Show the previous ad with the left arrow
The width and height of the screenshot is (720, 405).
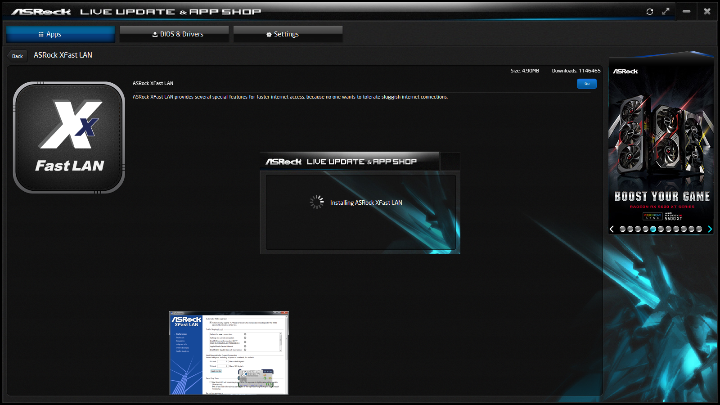612,229
